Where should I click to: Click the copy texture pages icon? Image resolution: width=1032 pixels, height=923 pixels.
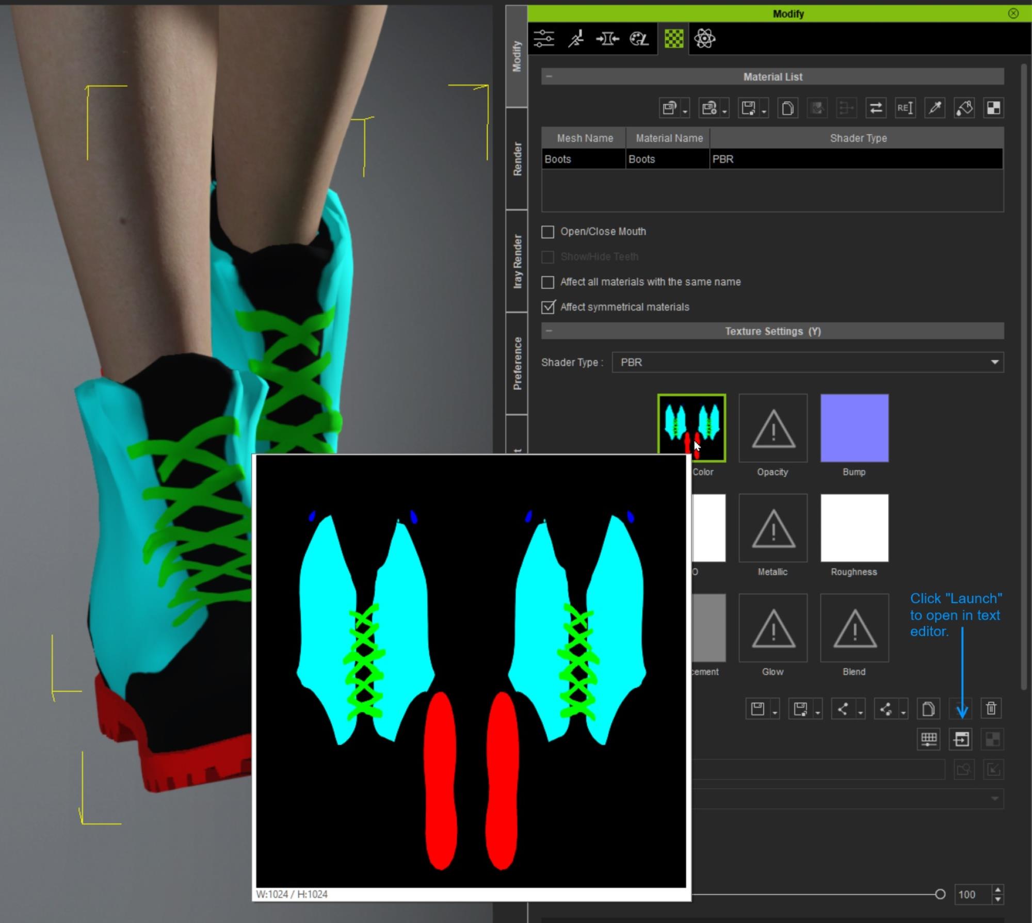[928, 709]
